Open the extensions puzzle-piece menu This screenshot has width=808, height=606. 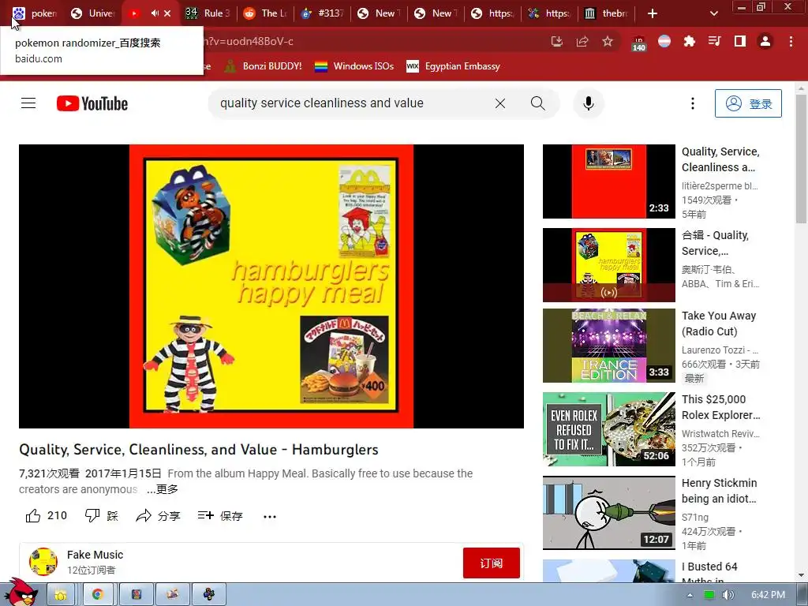[690, 41]
